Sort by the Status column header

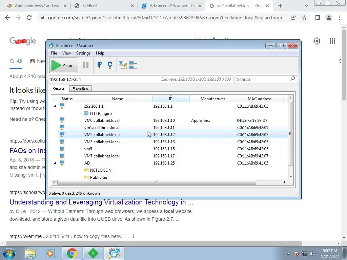point(67,99)
